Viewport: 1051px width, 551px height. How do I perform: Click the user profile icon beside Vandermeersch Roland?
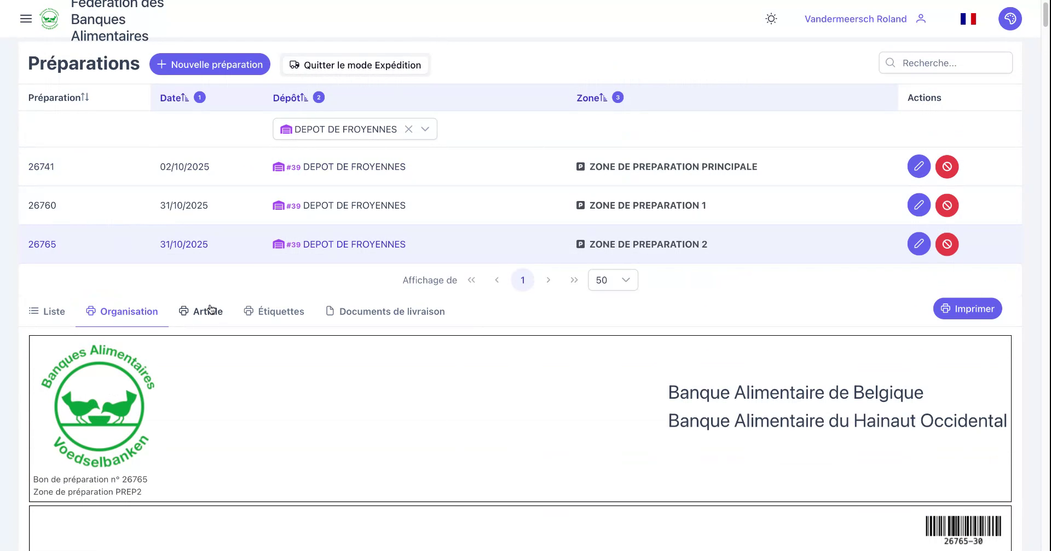pyautogui.click(x=922, y=19)
